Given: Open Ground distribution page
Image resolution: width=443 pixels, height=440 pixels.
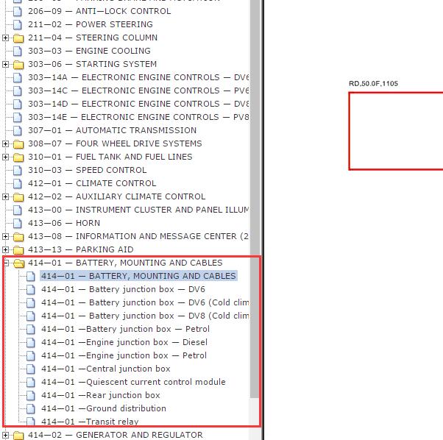Looking at the screenshot, I should [x=104, y=408].
